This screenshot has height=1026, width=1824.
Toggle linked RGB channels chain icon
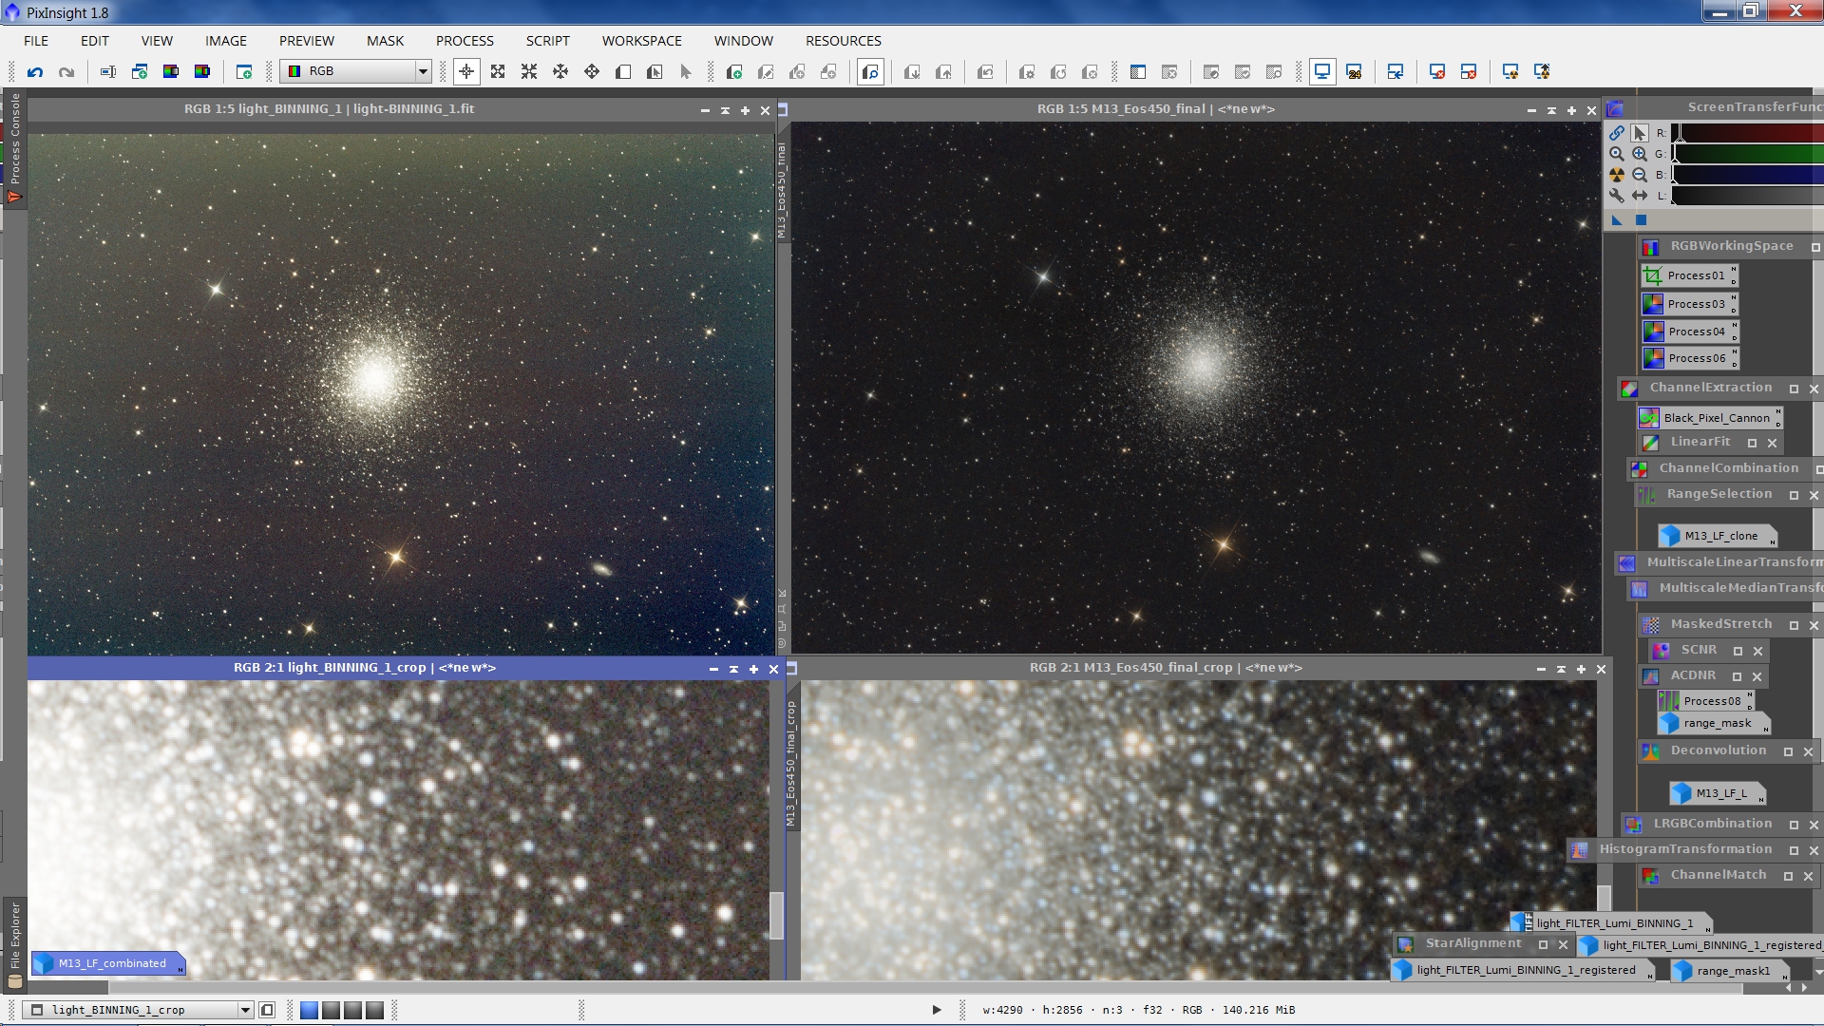pos(1617,133)
